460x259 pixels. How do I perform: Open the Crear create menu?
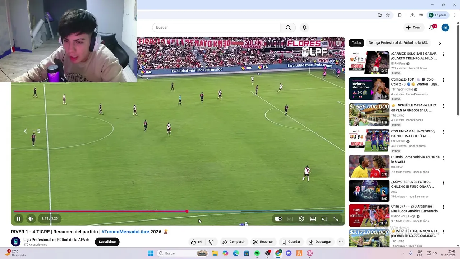[x=414, y=27]
